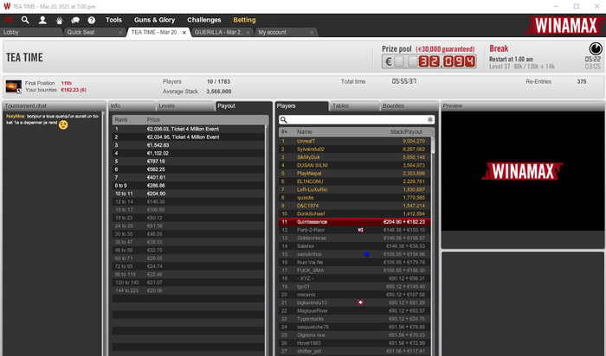
Task: Select the highlighted 0uintessence row
Action: click(354, 222)
